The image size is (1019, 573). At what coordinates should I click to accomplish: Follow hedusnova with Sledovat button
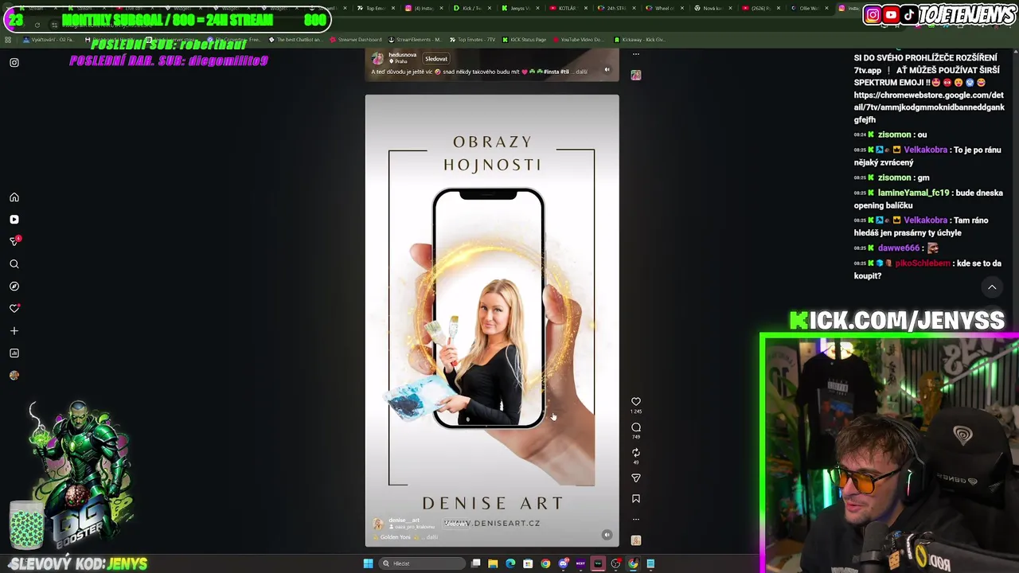pos(436,59)
